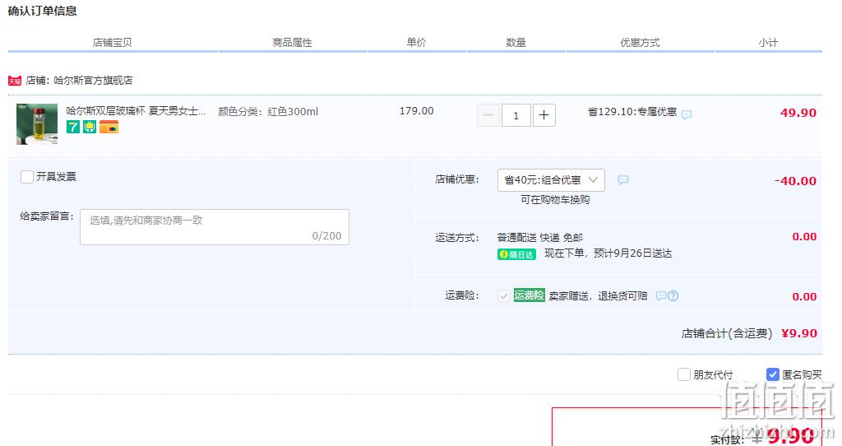Screen dimensions: 842x446
Task: Click the question mark help icon for 运费险
Action: click(673, 296)
